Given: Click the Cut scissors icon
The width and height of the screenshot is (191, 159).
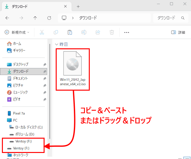Looking at the screenshot, I should (42, 32).
